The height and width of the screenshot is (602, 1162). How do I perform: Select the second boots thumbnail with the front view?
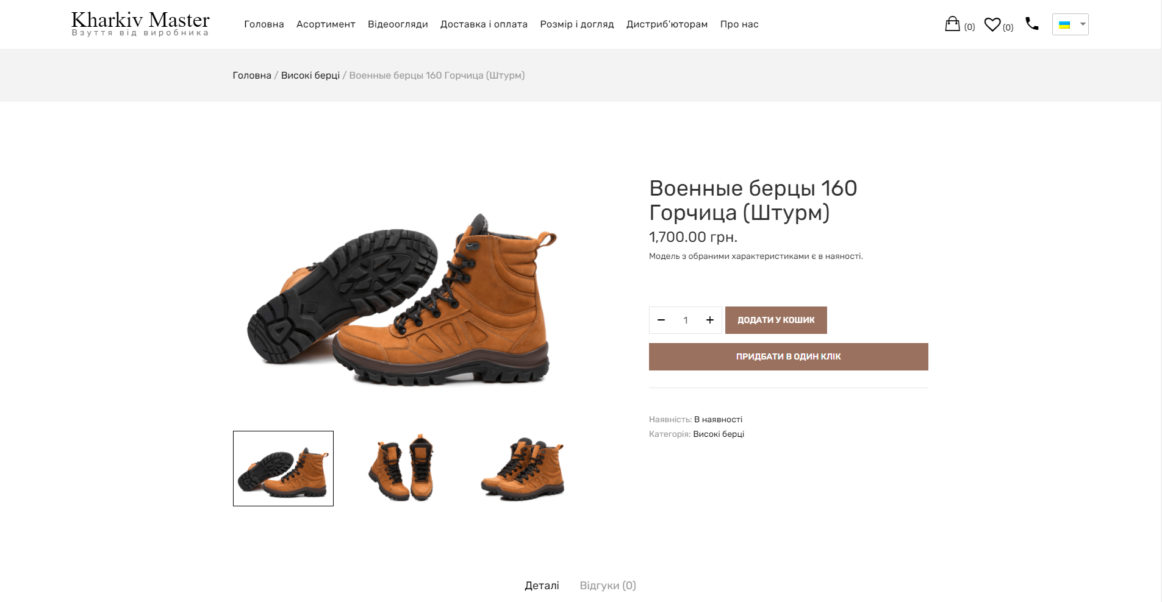click(402, 469)
